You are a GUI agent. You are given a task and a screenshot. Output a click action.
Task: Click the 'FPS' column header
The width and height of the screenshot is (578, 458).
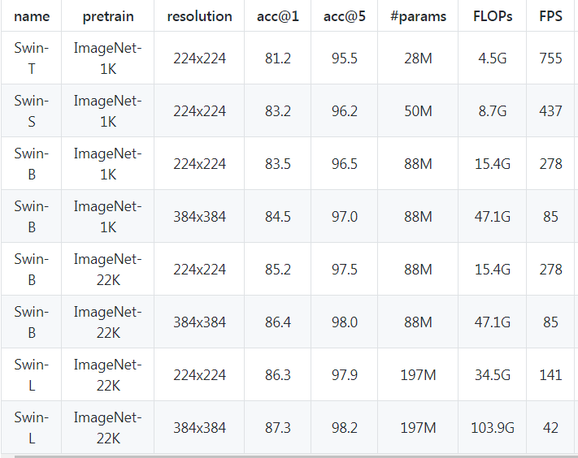click(552, 16)
